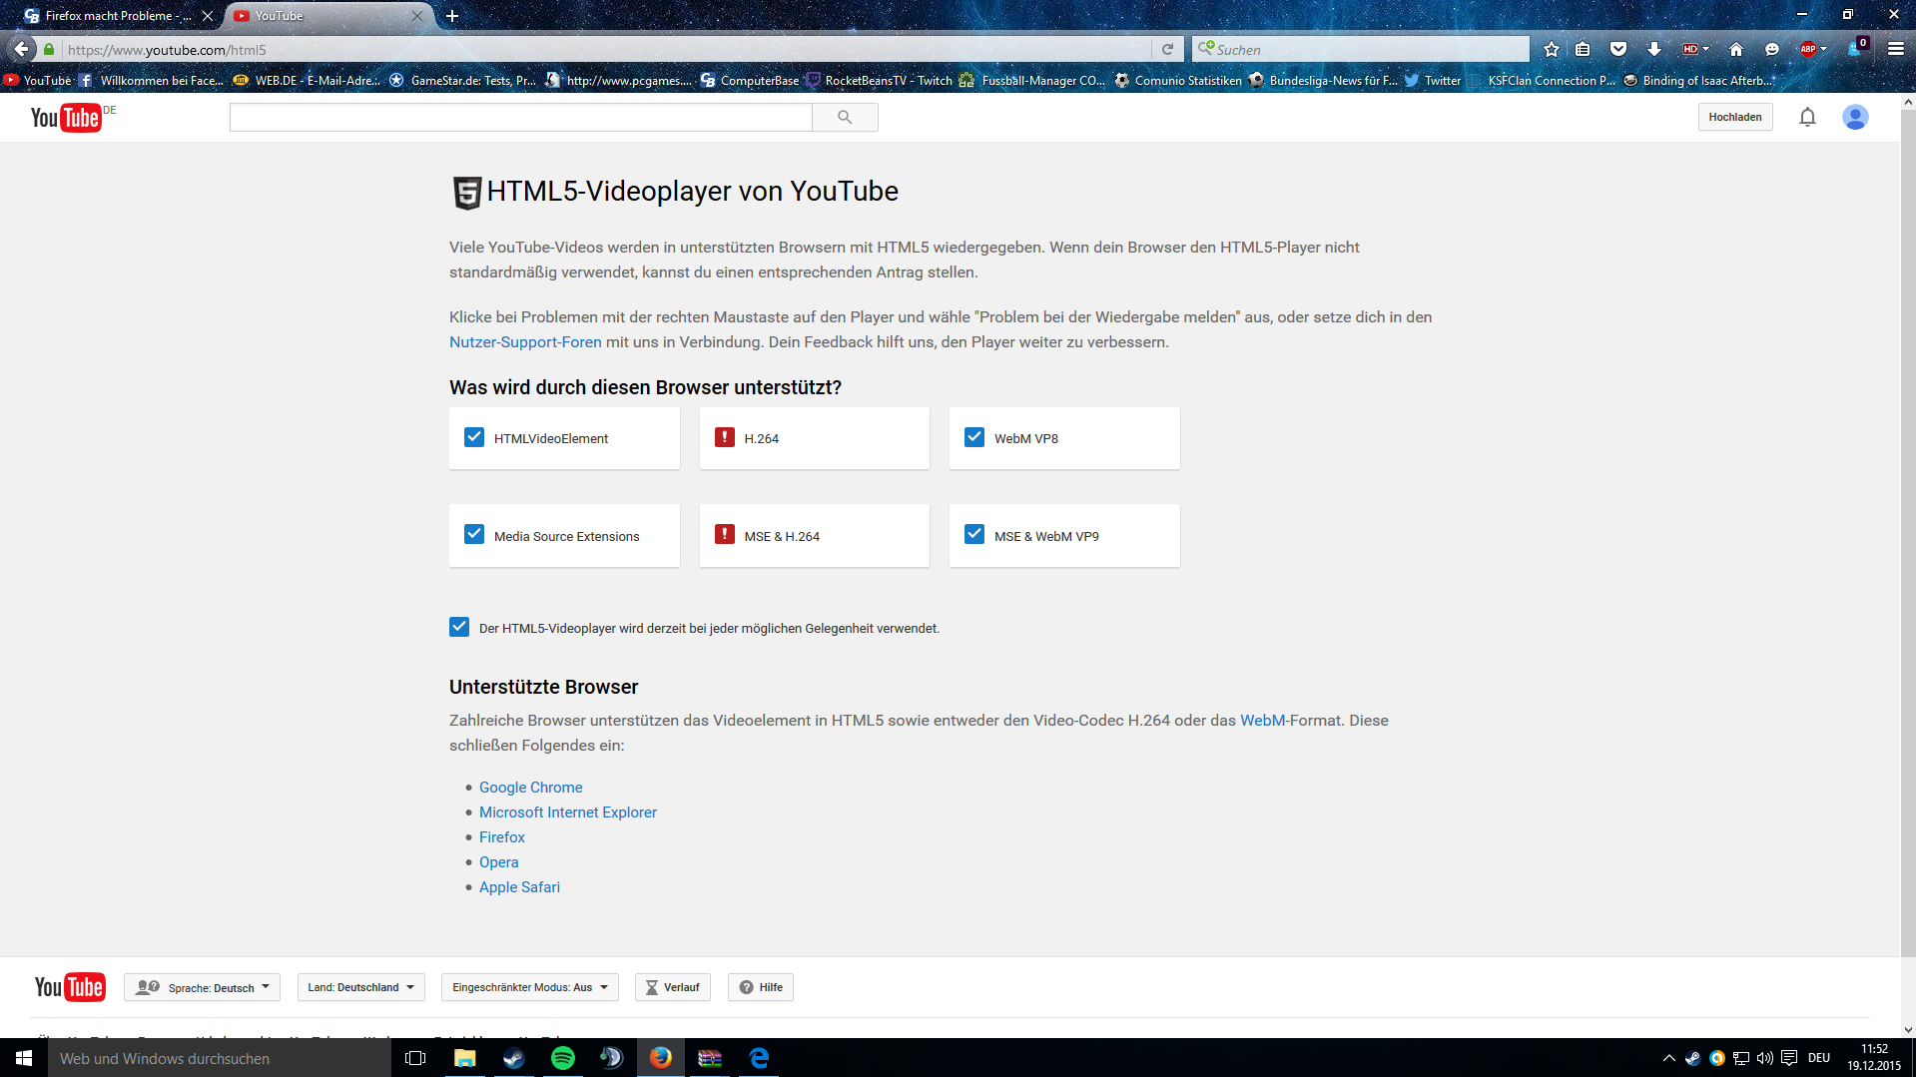Click into the YouTube search field
Screen dimensions: 1916x1077
(521, 118)
